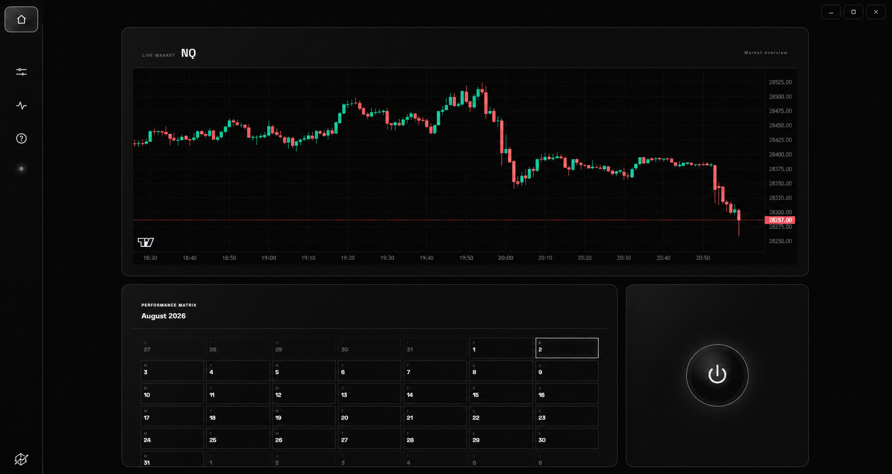
Task: Open the help question mark icon
Action: 21,138
